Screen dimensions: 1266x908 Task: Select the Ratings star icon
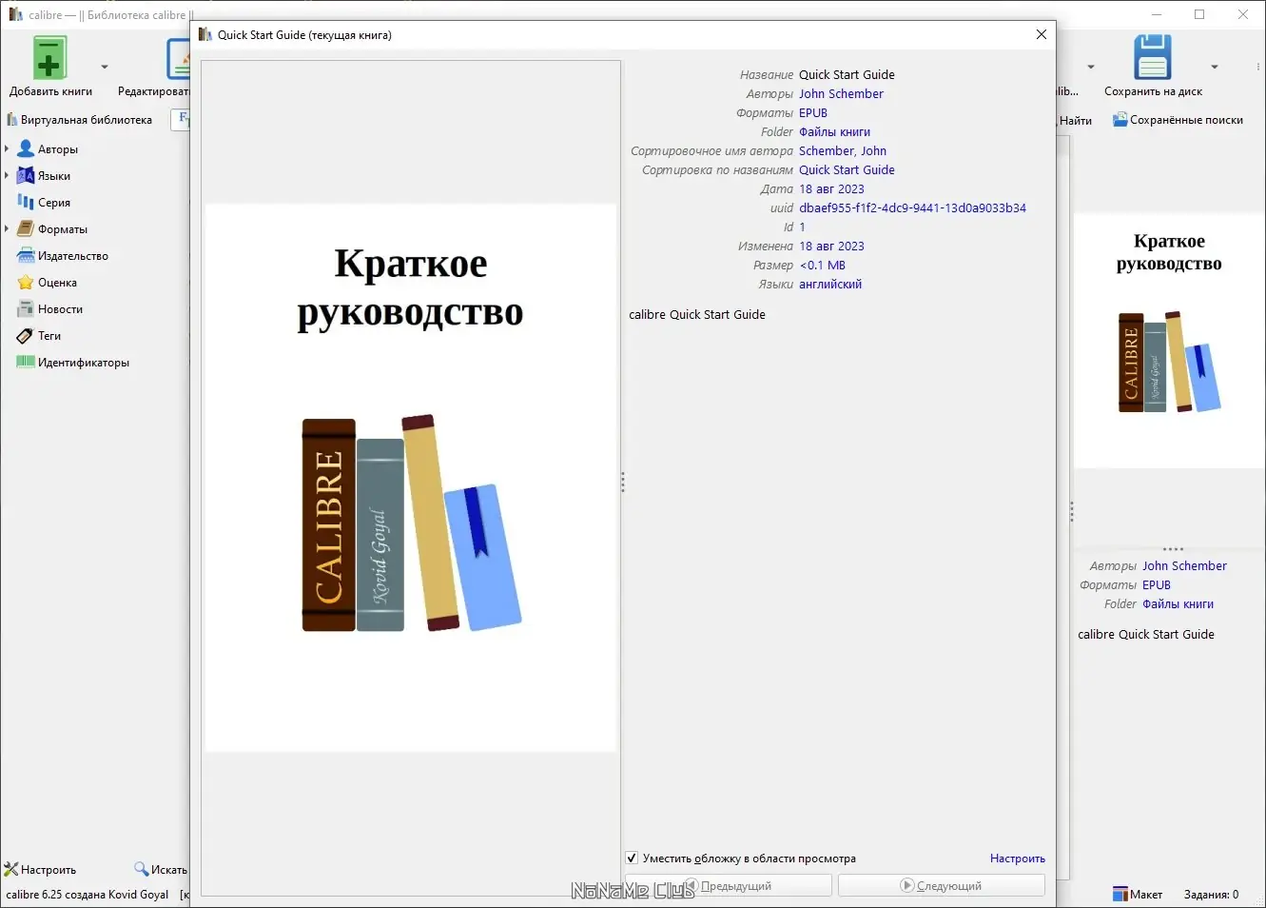tap(26, 283)
